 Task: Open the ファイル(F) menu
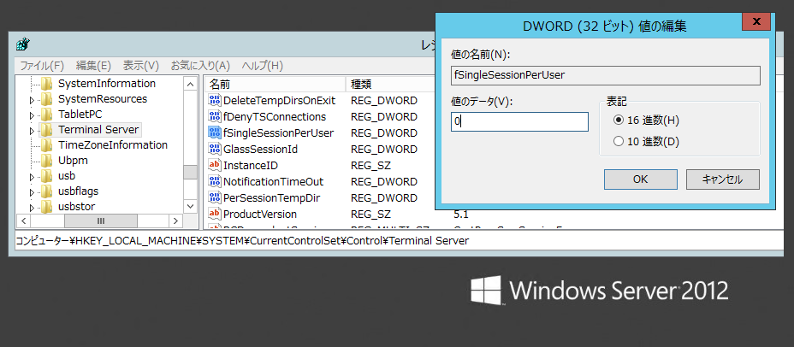[x=42, y=66]
